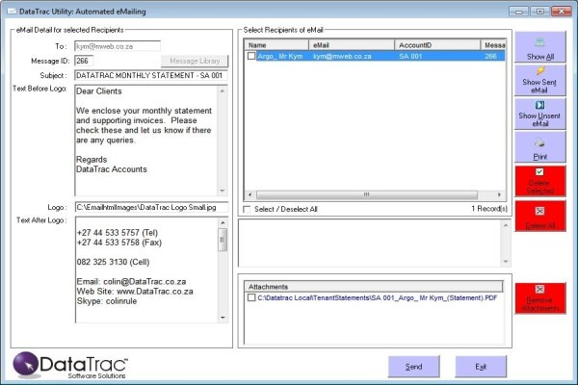The height and width of the screenshot is (385, 578).
Task: Click the eMail column header
Action: tap(352, 45)
